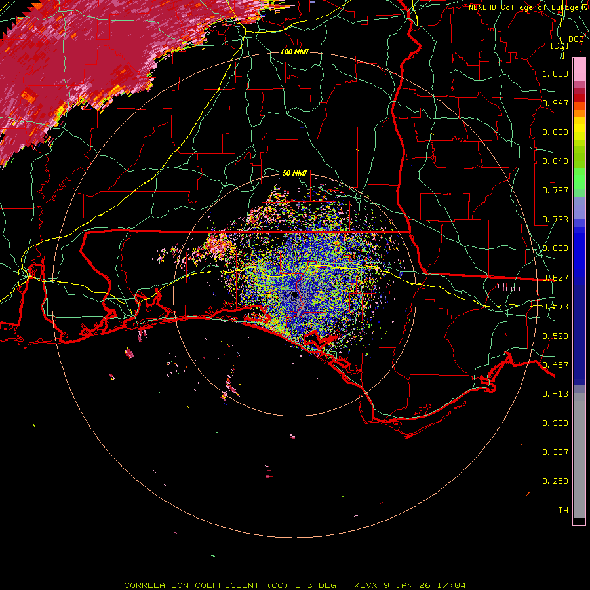Pick the 0.520 scale label
The image size is (590, 590).
555,336
